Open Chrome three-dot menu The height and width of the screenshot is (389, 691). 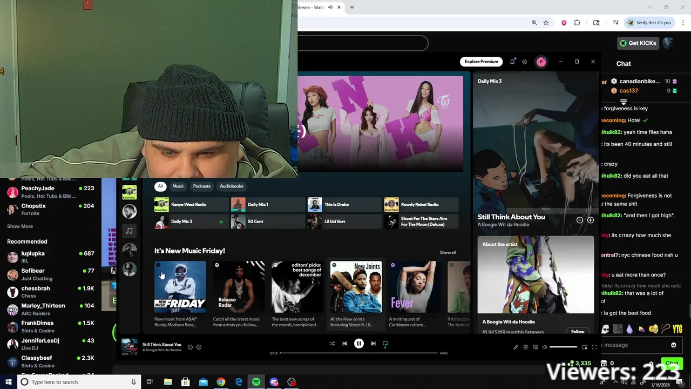pos(682,23)
